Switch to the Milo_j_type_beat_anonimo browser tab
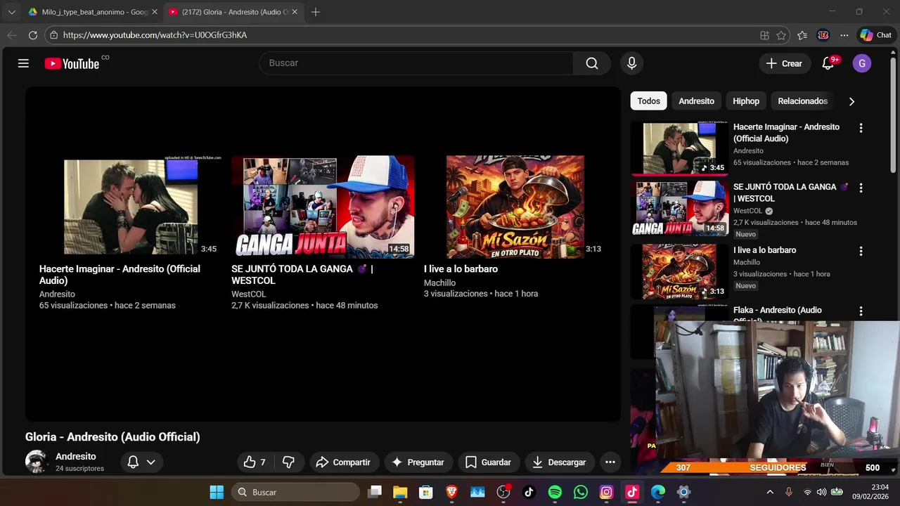The image size is (900, 506). coord(91,12)
